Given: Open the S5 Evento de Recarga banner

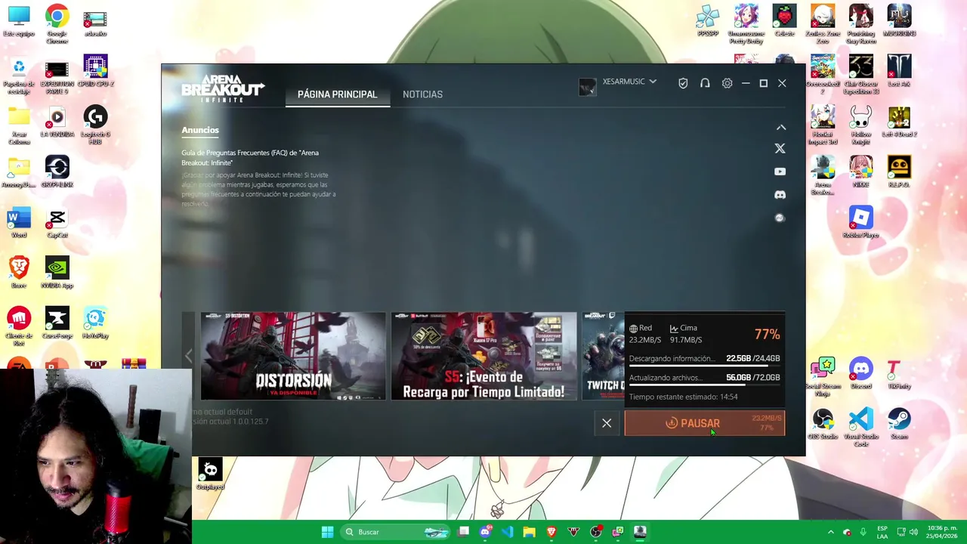Looking at the screenshot, I should click(483, 356).
